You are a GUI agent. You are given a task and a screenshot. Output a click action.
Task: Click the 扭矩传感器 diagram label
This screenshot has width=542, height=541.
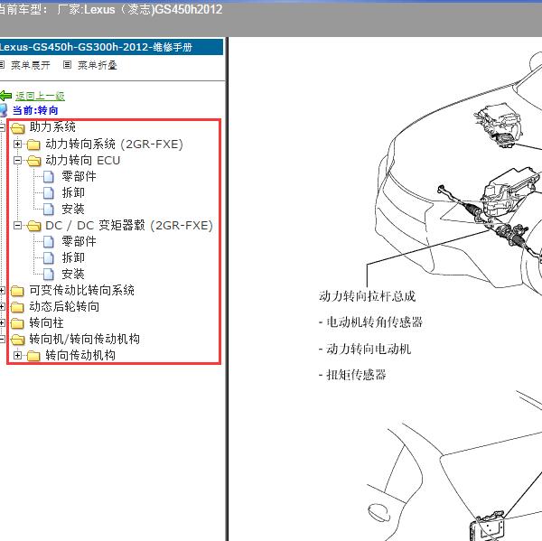356,375
